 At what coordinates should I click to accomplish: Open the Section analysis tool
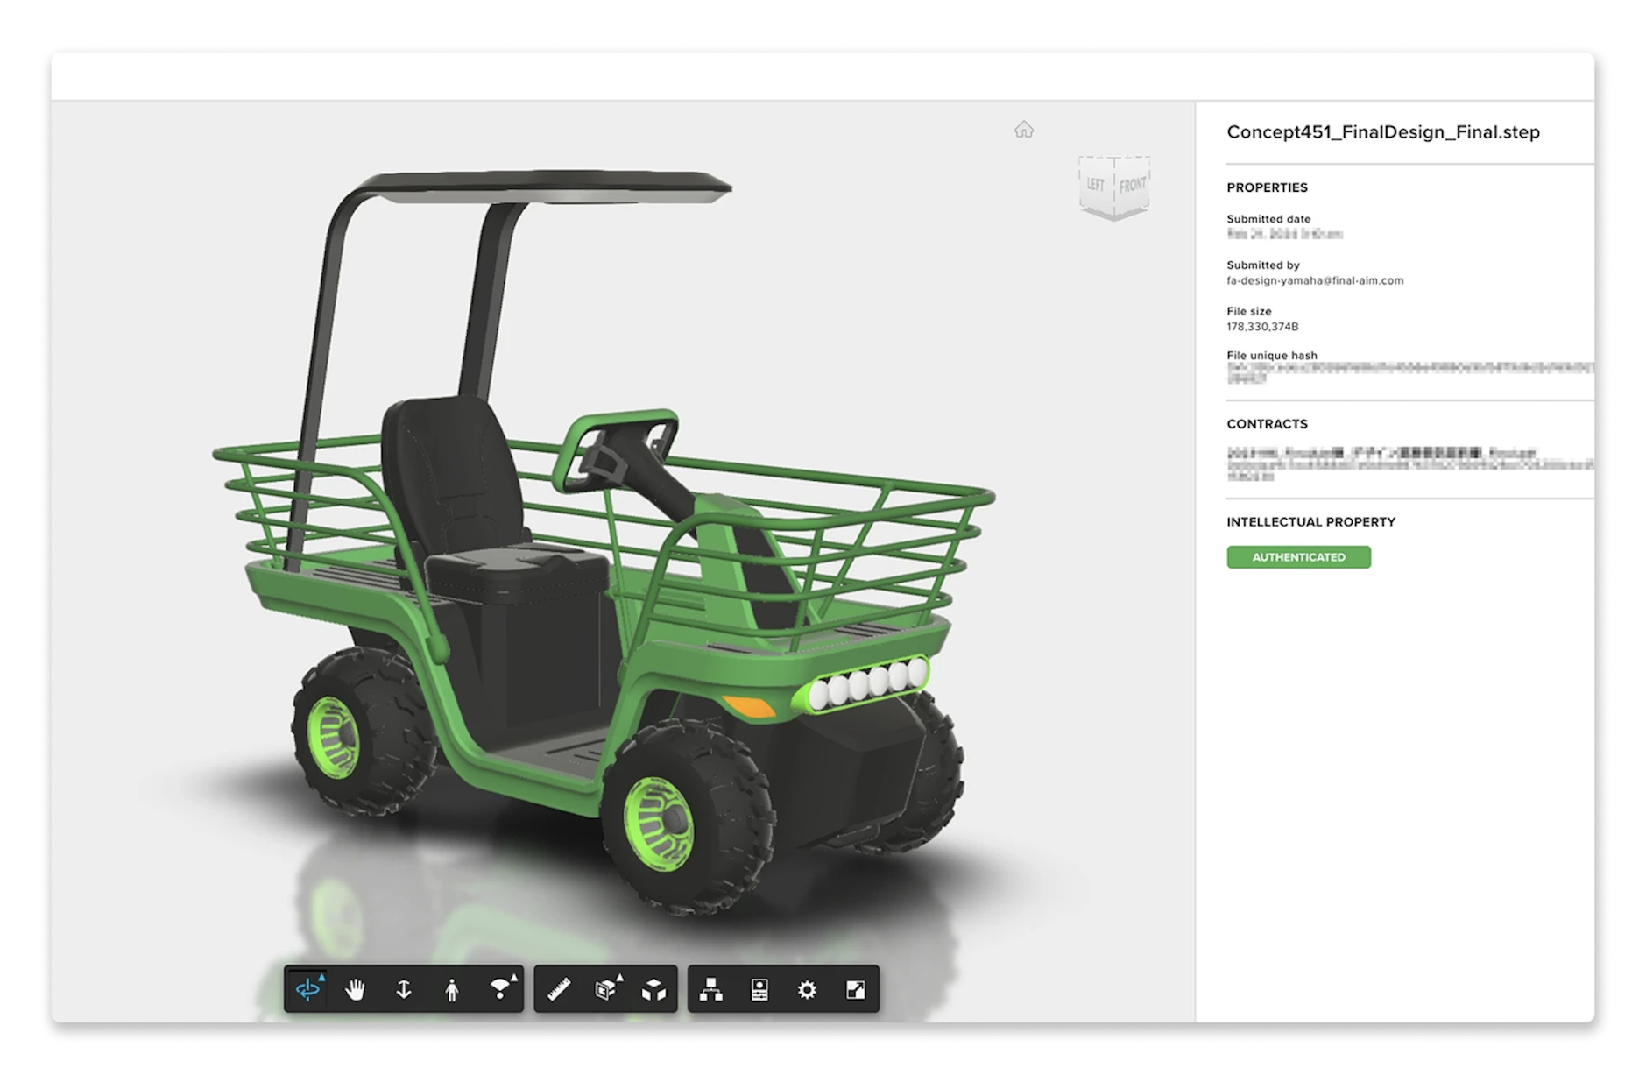(x=606, y=989)
